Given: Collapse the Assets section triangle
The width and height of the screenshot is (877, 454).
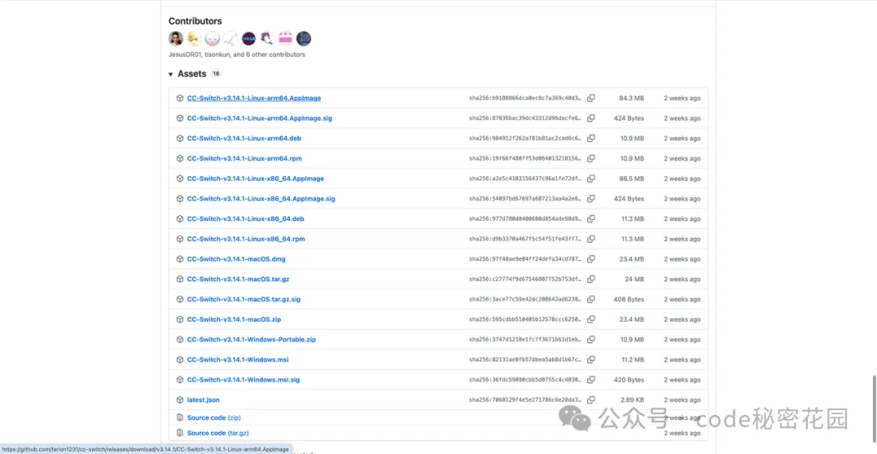Looking at the screenshot, I should coord(171,75).
